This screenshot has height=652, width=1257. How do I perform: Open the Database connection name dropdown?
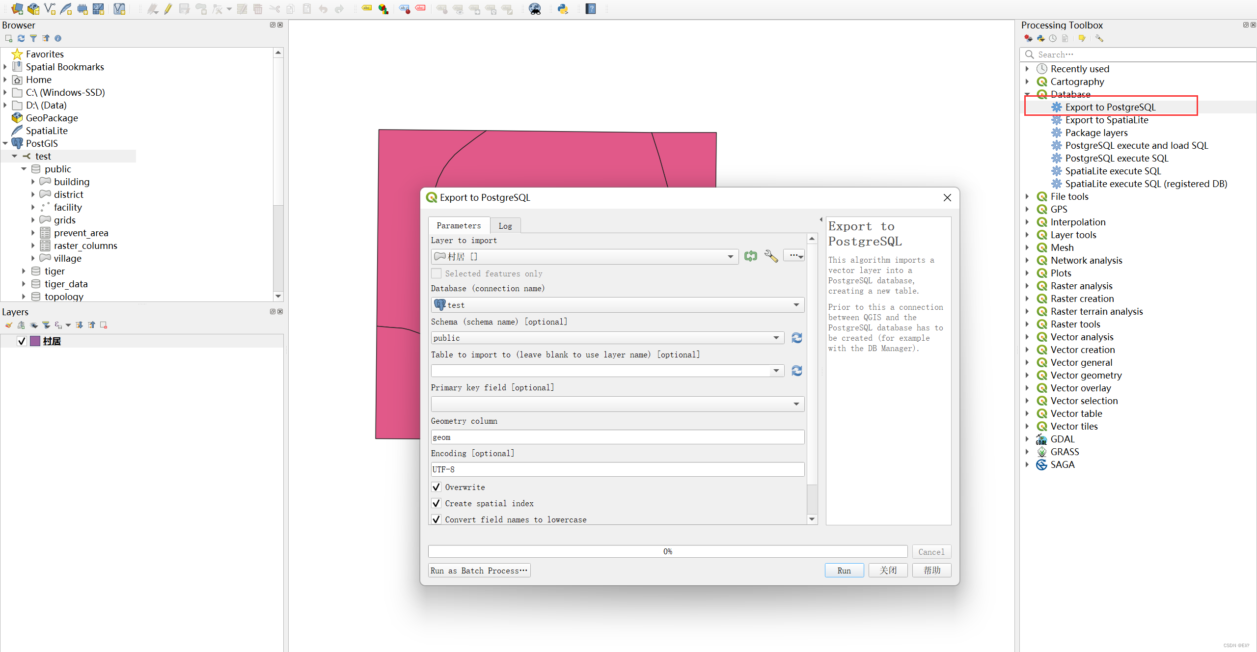tap(618, 305)
